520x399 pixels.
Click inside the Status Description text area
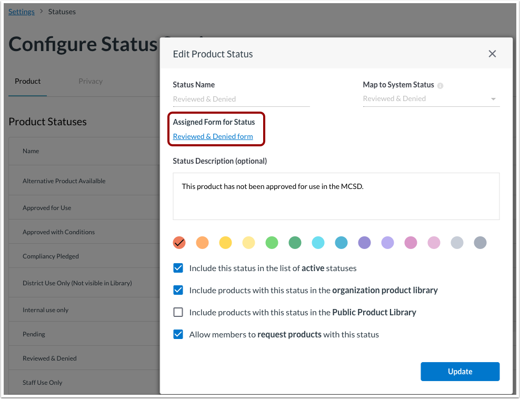tap(336, 195)
